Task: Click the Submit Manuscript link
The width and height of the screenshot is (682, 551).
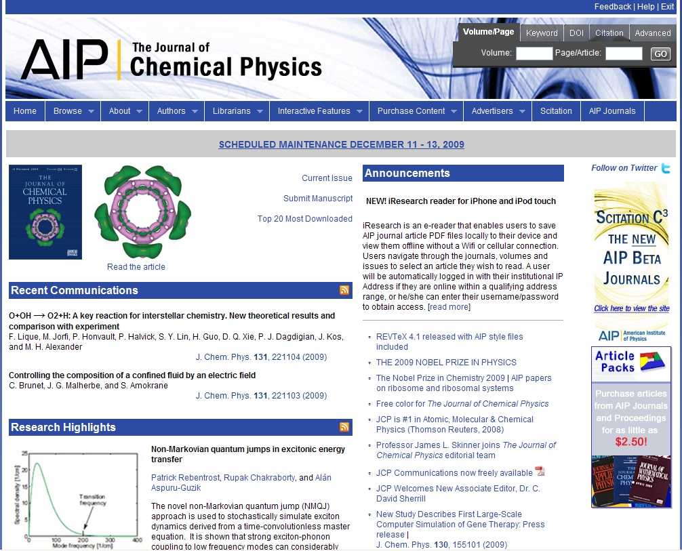Action: (318, 199)
